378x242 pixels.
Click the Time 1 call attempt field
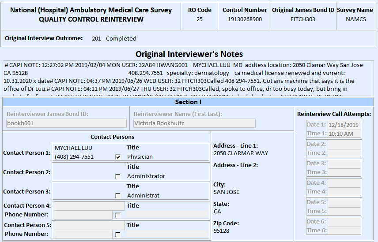click(x=344, y=134)
